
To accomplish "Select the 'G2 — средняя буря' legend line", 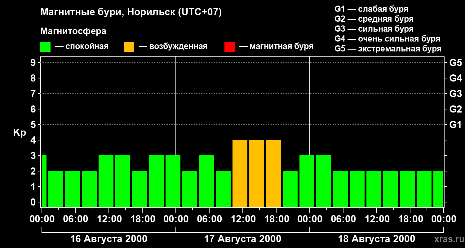I will [374, 19].
